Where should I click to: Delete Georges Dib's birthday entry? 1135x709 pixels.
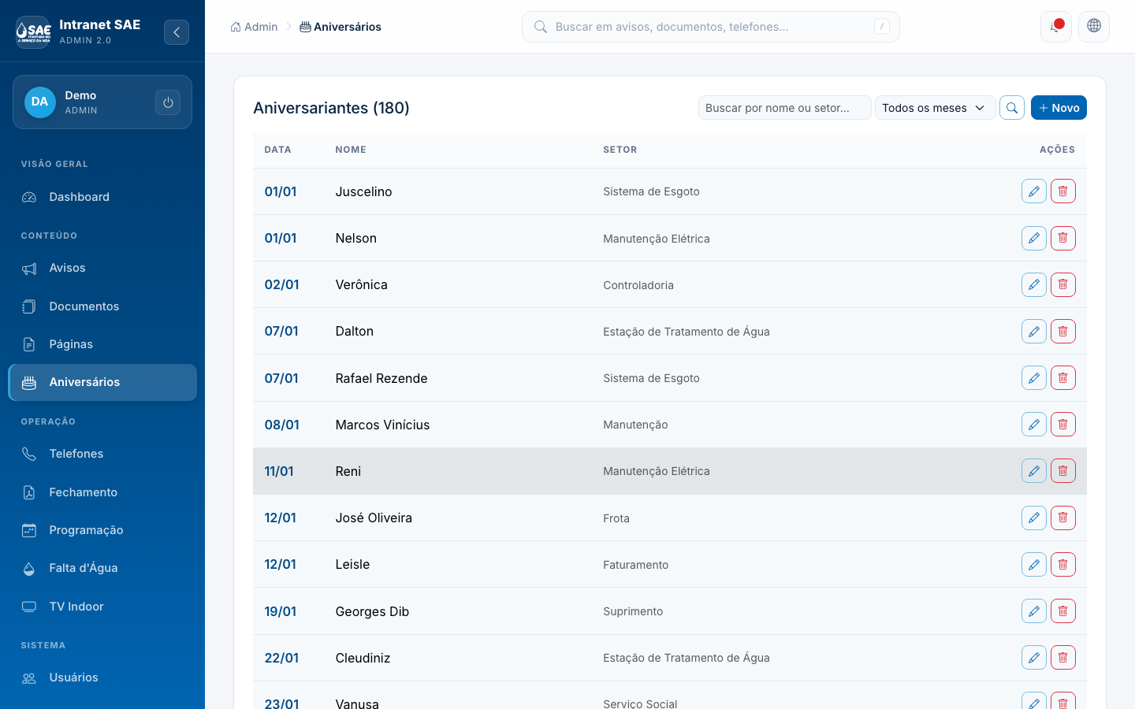[x=1063, y=611]
